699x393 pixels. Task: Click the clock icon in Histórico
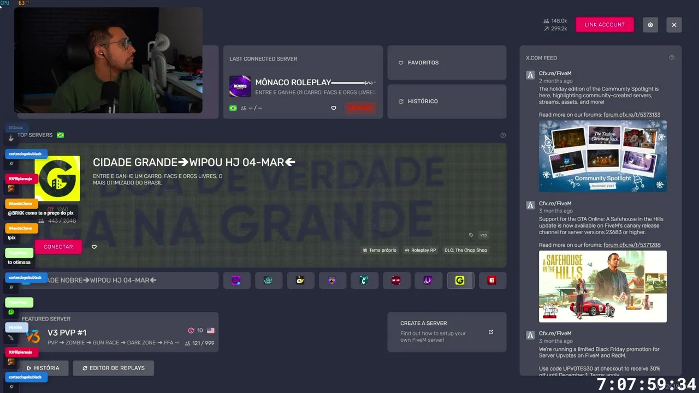[401, 102]
